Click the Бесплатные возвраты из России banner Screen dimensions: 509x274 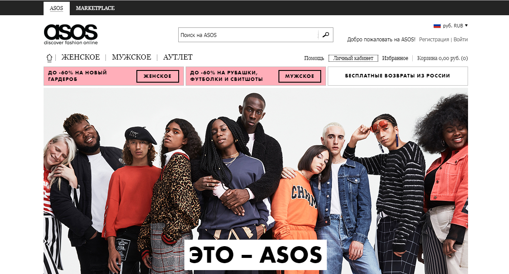point(397,76)
